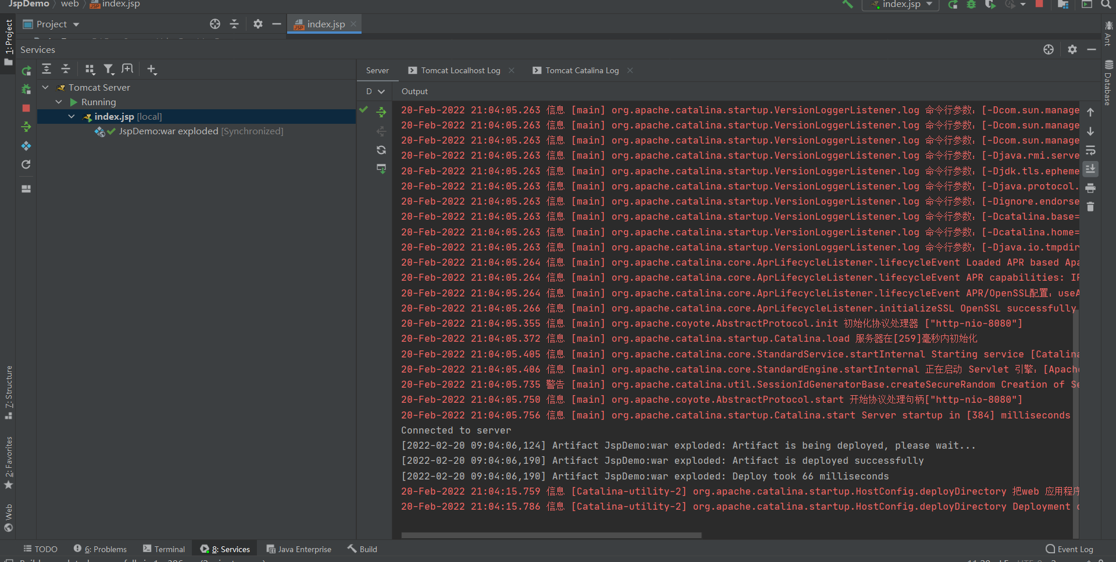
Task: Click the Rerun in Debug mode icon in Services sidebar
Action: pos(26,90)
